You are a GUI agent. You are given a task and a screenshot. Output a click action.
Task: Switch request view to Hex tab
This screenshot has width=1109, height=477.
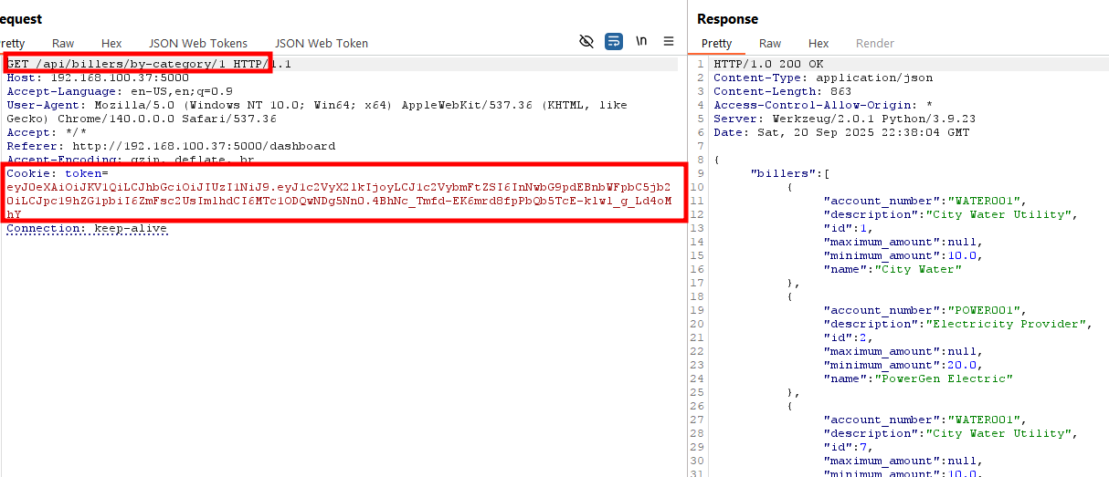pos(111,43)
